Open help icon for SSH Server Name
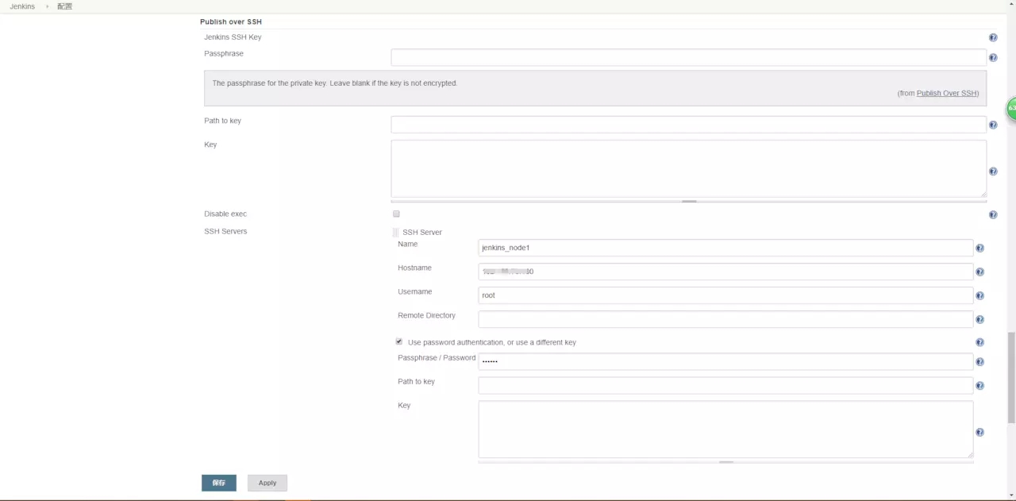 tap(979, 249)
